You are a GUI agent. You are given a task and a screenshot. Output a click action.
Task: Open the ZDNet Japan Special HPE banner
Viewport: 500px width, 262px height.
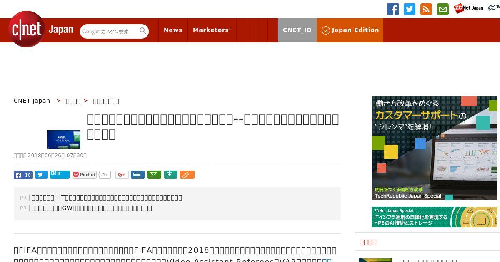435,217
